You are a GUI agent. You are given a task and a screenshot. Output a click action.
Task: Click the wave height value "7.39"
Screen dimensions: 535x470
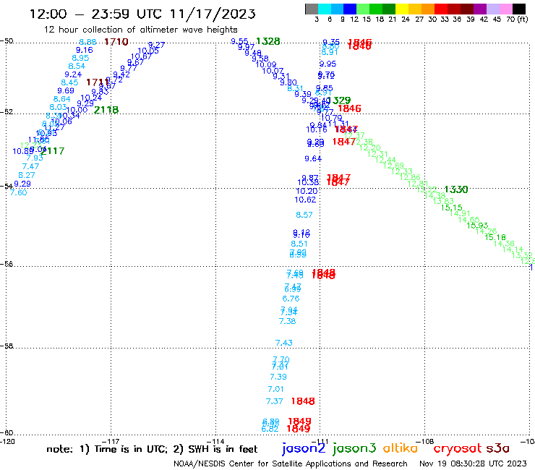coord(278,377)
